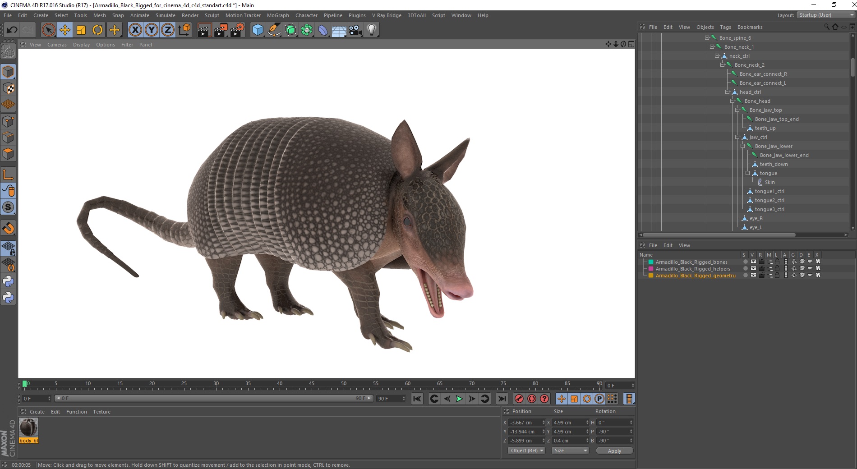Collapse the neck_ctrl tree node

point(717,56)
